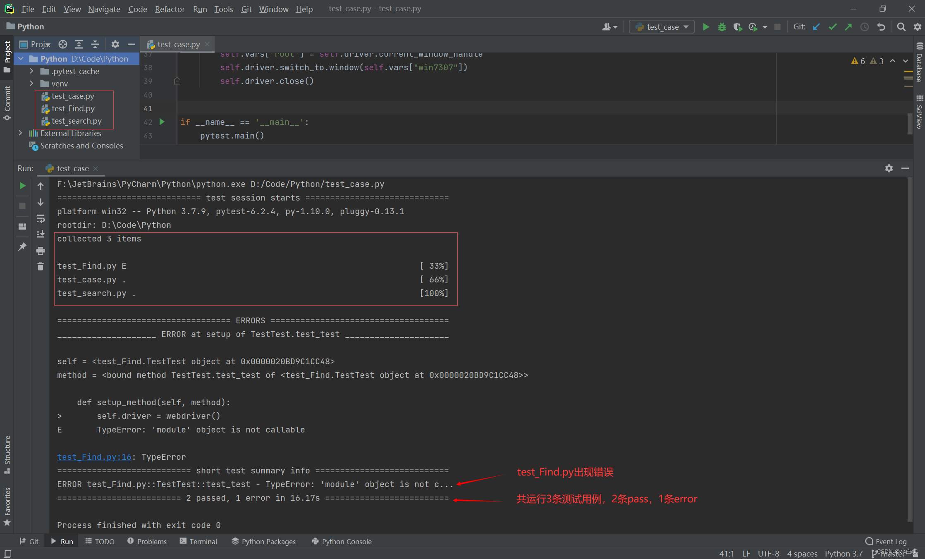The width and height of the screenshot is (925, 559).
Task: Run the test_case configuration with green play button
Action: point(706,27)
